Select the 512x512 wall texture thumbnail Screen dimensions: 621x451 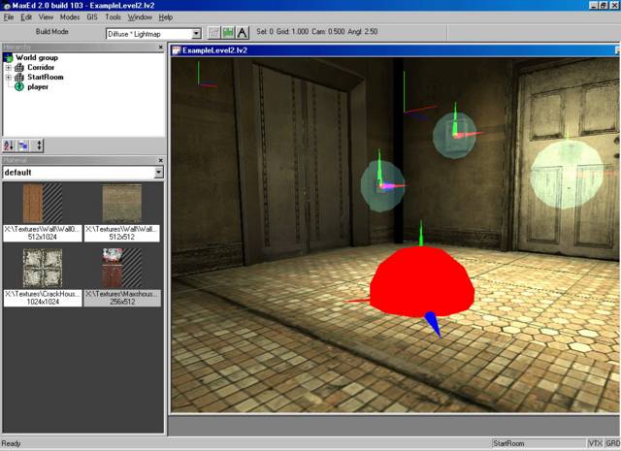pos(122,203)
